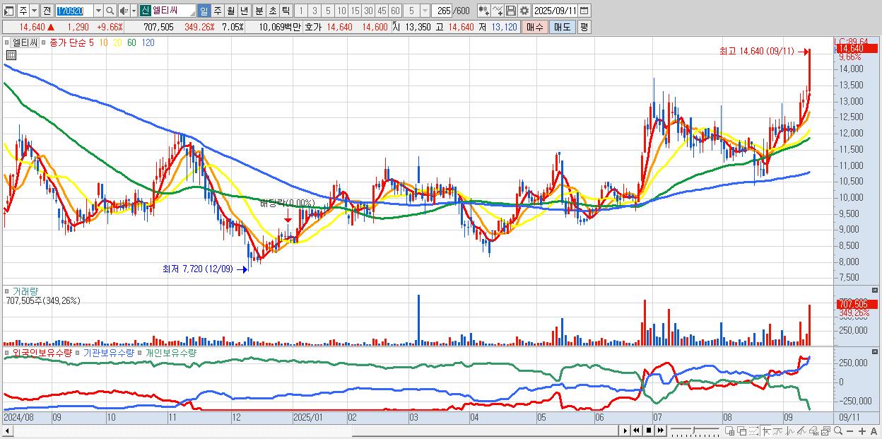Click the small square before 거래량 label

7,291
